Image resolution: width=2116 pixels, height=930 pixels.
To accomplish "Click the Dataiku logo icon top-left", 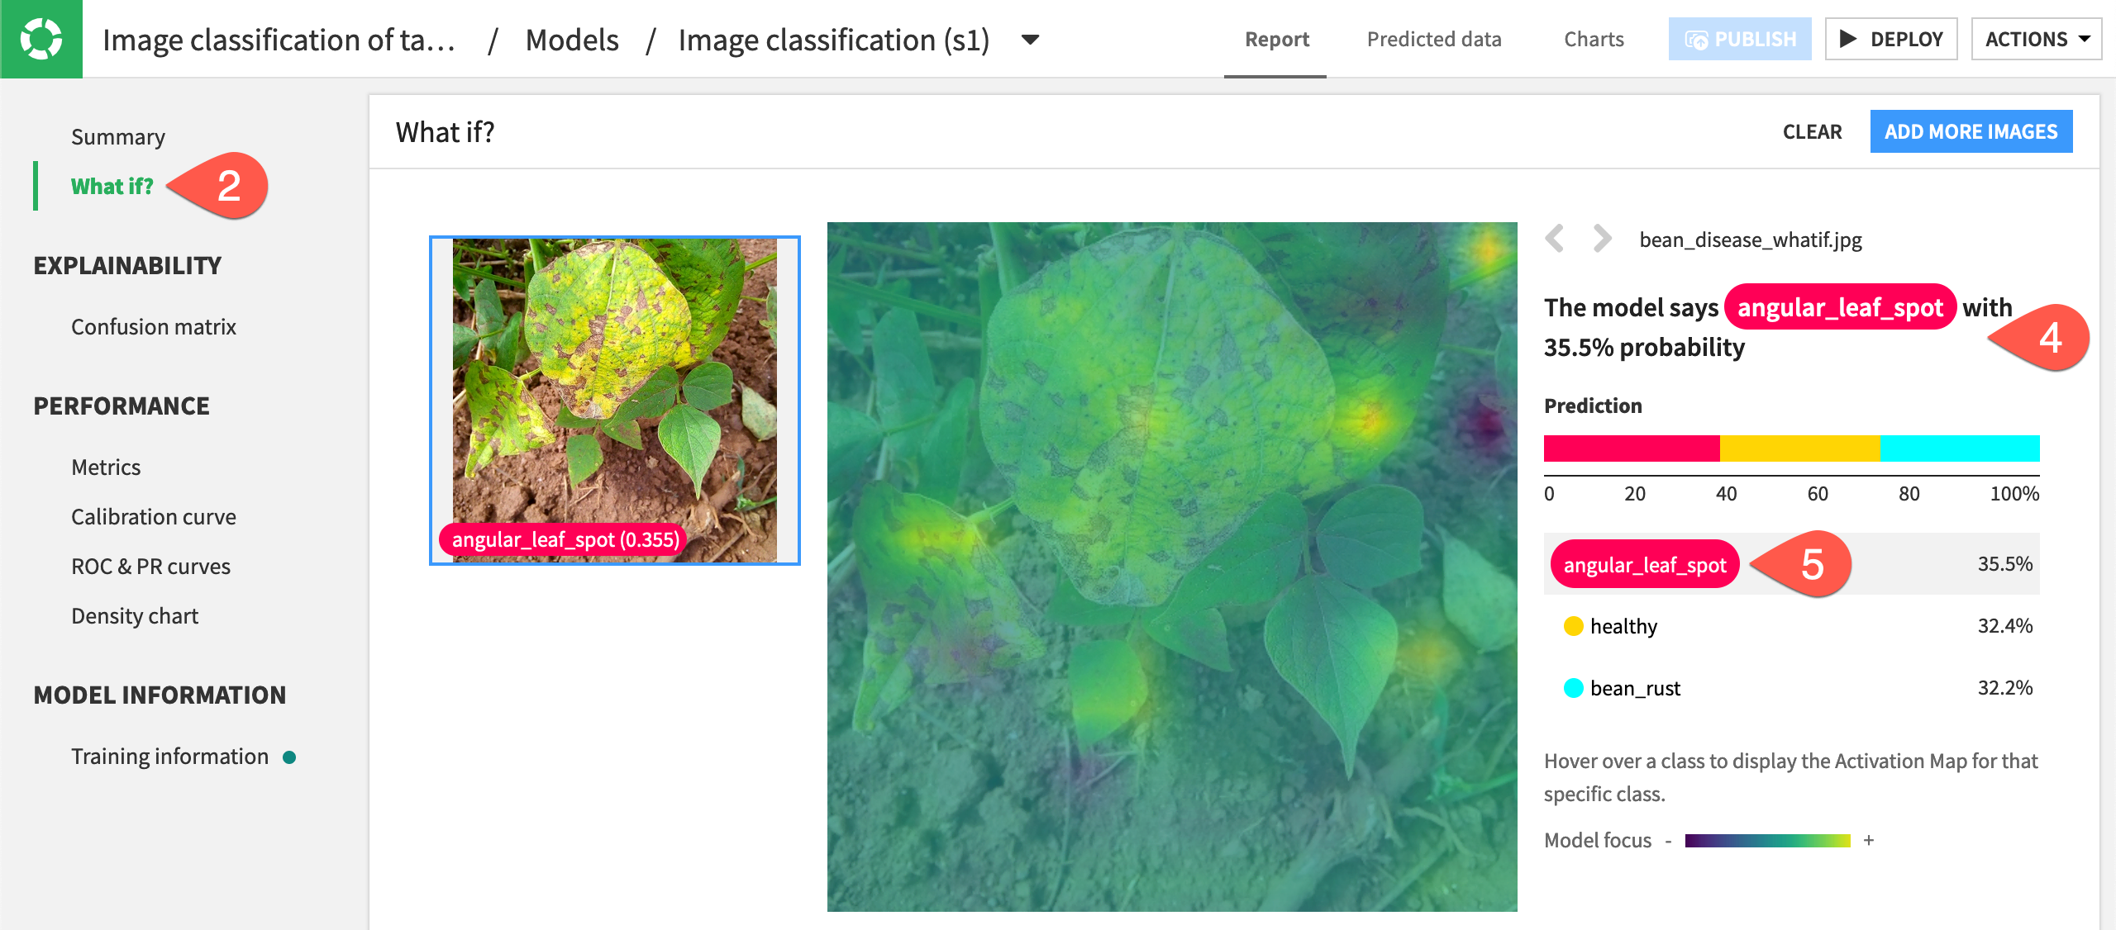I will 41,38.
